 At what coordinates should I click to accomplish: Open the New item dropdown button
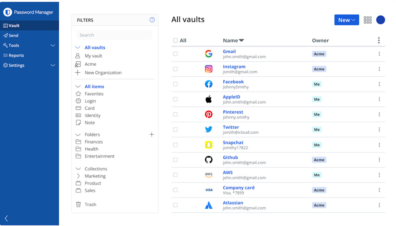346,20
